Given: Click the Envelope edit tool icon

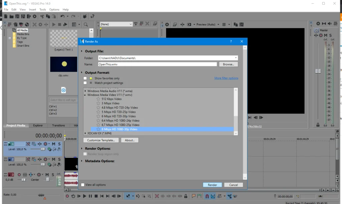Looking at the screenshot, I should [x=138, y=196].
